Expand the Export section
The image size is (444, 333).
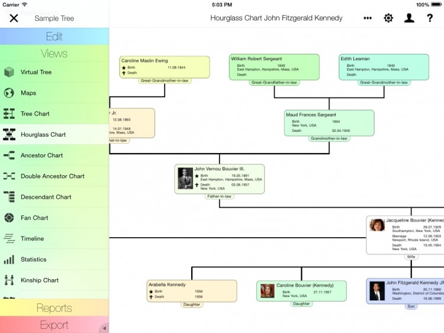pyautogui.click(x=54, y=325)
